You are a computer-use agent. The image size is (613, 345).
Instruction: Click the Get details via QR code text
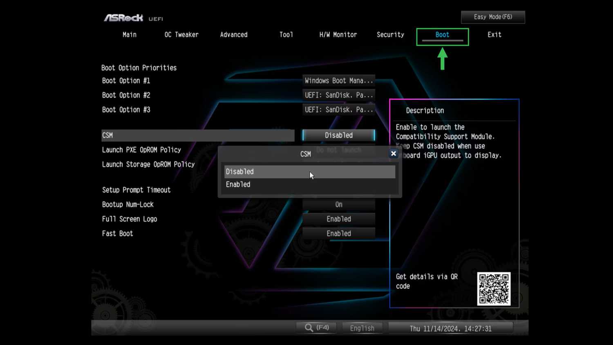[427, 281]
